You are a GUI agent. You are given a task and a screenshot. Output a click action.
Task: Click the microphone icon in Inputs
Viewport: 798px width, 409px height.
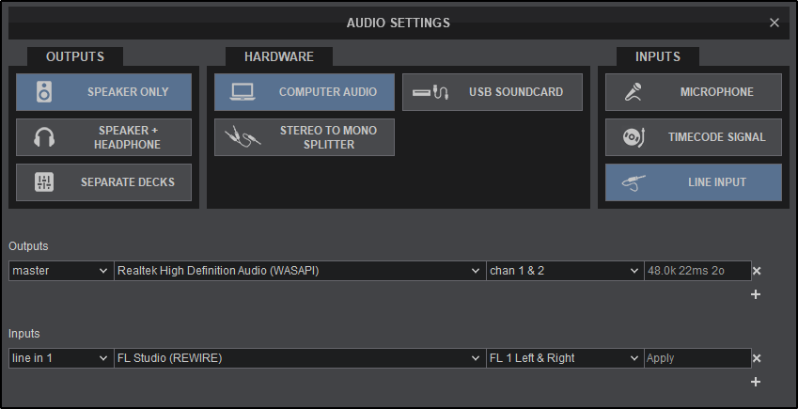(633, 92)
